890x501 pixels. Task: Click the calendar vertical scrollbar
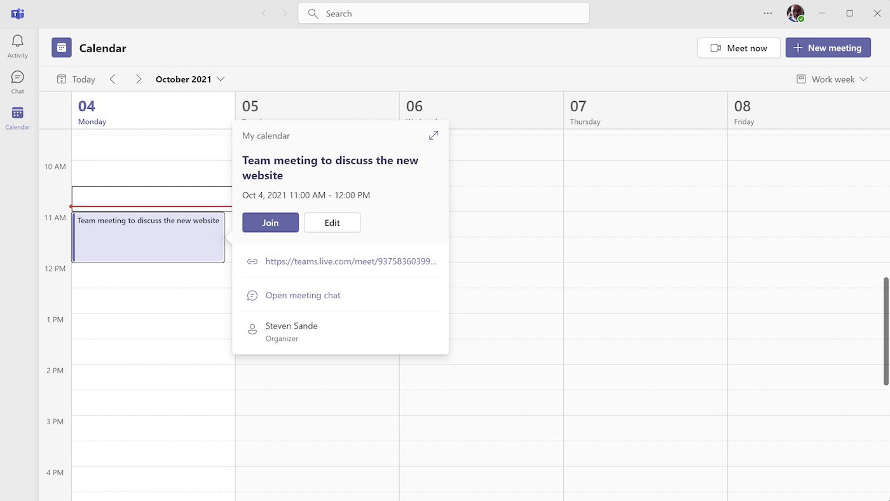point(886,331)
